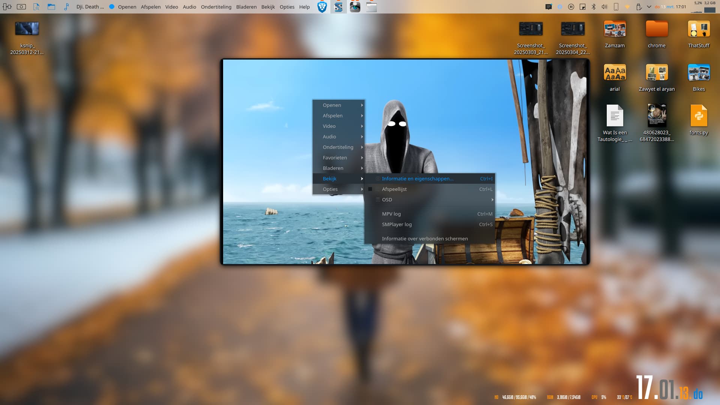Select Bekijk in context menu
Viewport: 720px width, 405px height.
click(x=339, y=178)
